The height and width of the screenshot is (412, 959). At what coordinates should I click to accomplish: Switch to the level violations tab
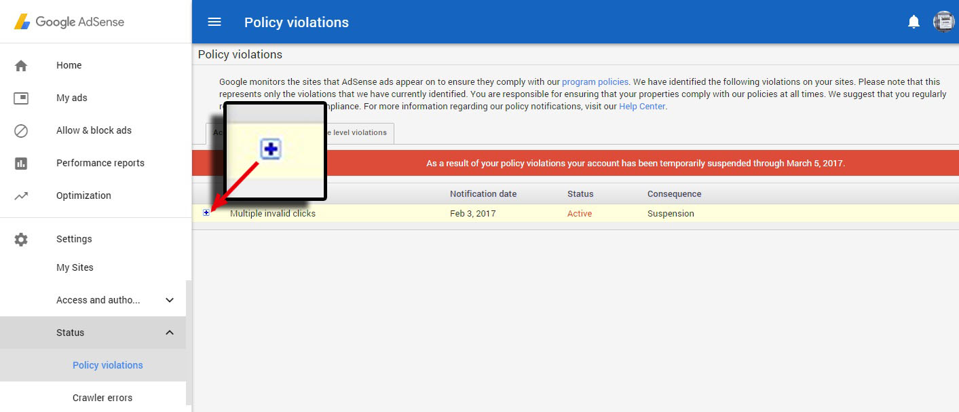click(x=360, y=133)
